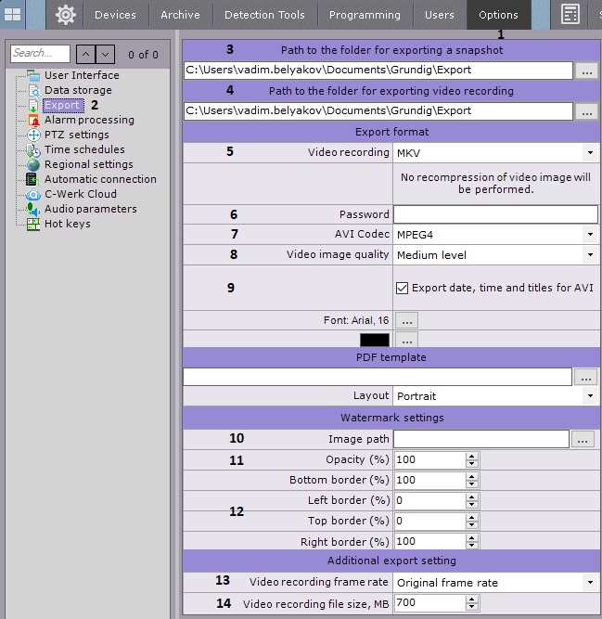Open C-Werk Cloud settings item
Screen dimensions: 602x619
[80, 194]
